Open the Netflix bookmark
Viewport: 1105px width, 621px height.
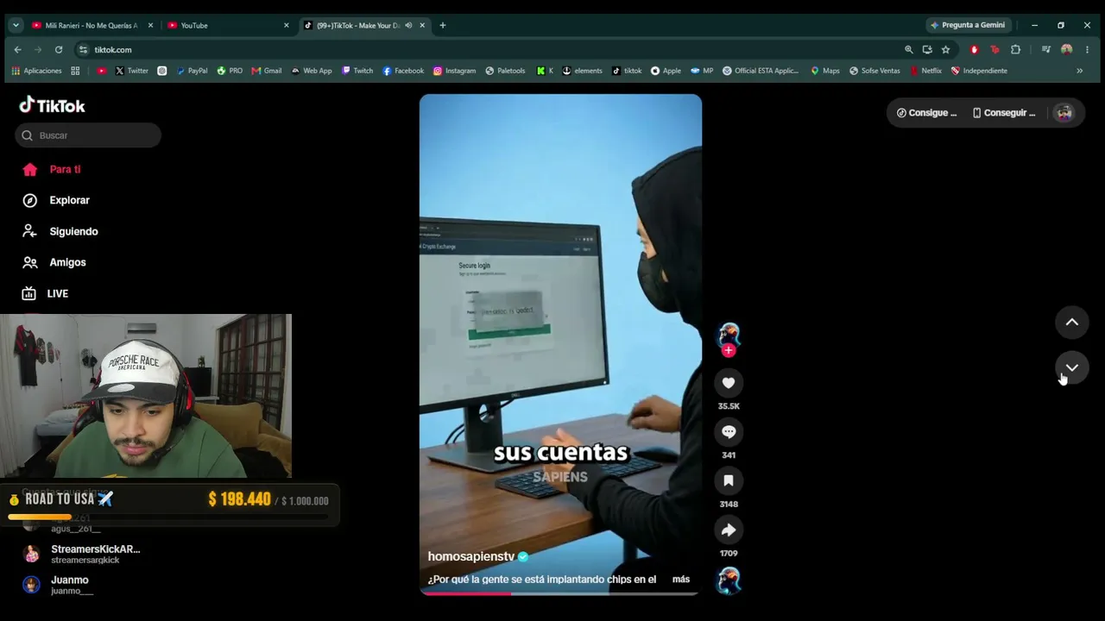coord(925,71)
